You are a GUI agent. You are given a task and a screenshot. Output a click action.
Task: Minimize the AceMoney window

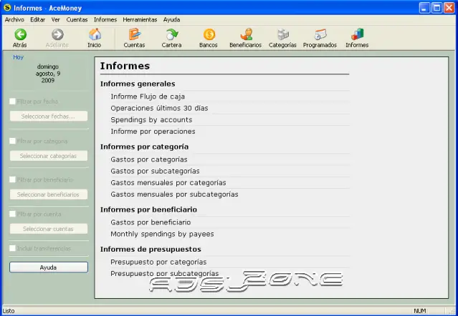[x=425, y=8]
